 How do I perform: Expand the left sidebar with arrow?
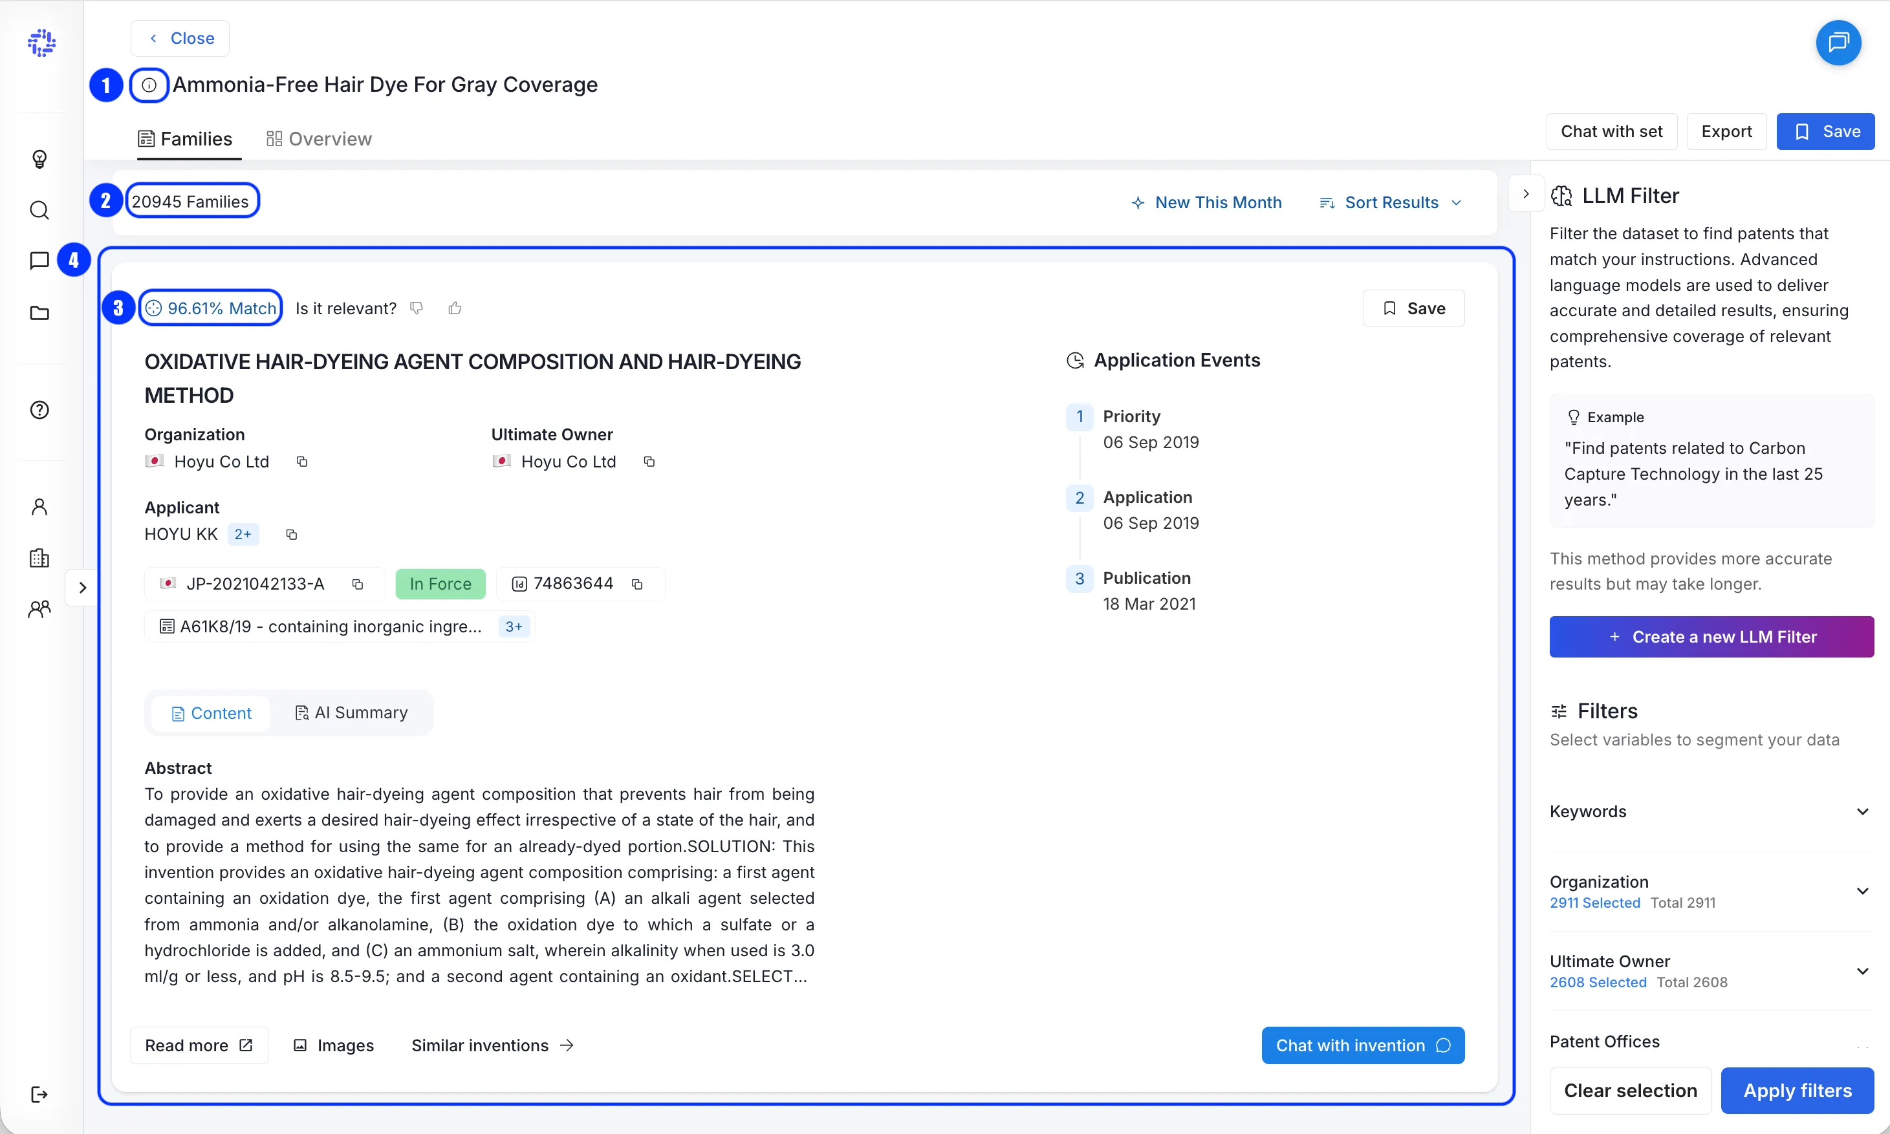(x=83, y=587)
